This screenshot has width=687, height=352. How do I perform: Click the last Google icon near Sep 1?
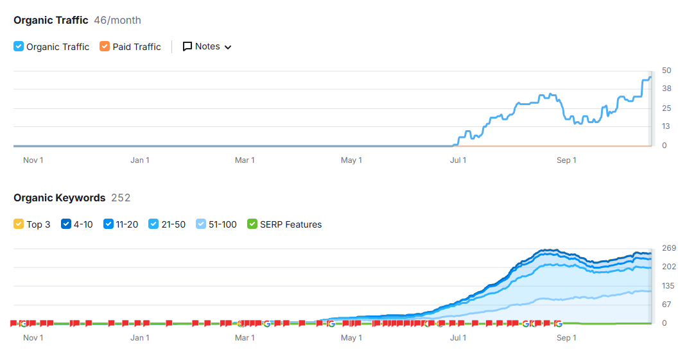pos(558,323)
